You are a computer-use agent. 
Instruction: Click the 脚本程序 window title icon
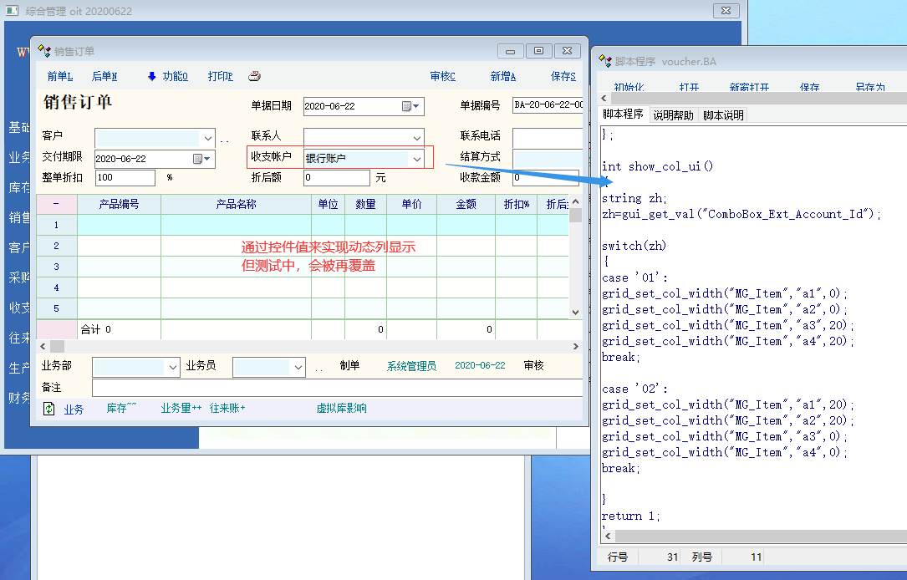tap(605, 61)
